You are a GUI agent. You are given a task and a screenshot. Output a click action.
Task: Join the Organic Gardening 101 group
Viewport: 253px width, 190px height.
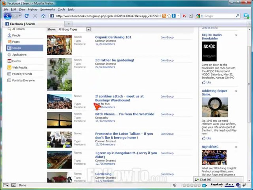tap(167, 37)
